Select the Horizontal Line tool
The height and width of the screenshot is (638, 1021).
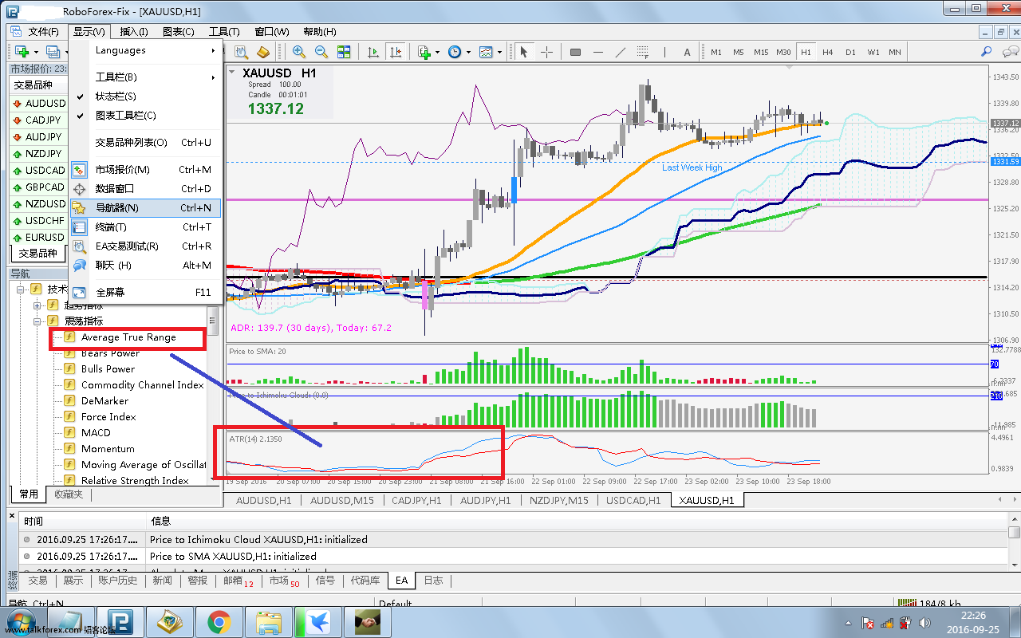click(598, 52)
